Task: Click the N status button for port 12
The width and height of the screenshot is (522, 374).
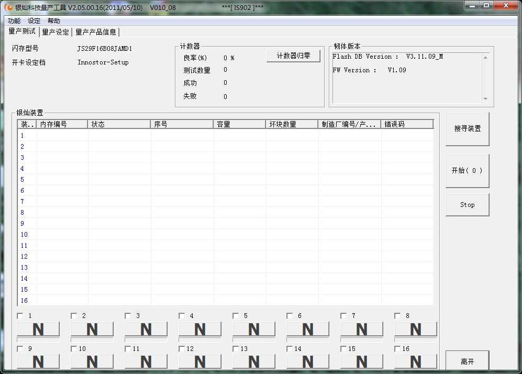Action: [200, 361]
